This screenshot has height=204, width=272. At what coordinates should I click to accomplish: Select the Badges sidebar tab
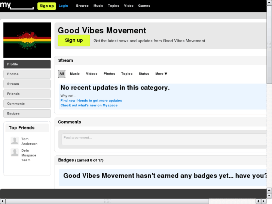(27, 114)
